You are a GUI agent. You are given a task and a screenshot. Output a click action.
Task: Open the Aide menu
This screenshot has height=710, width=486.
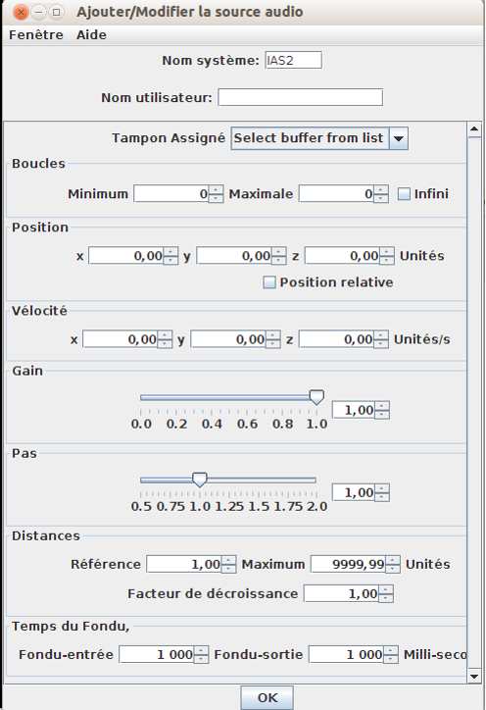coord(91,35)
